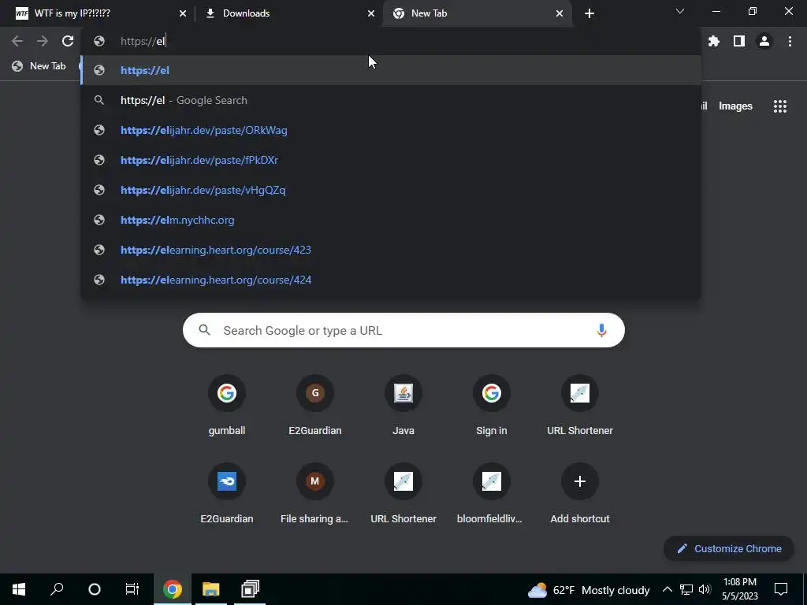Open Windows taskbar search

57,589
